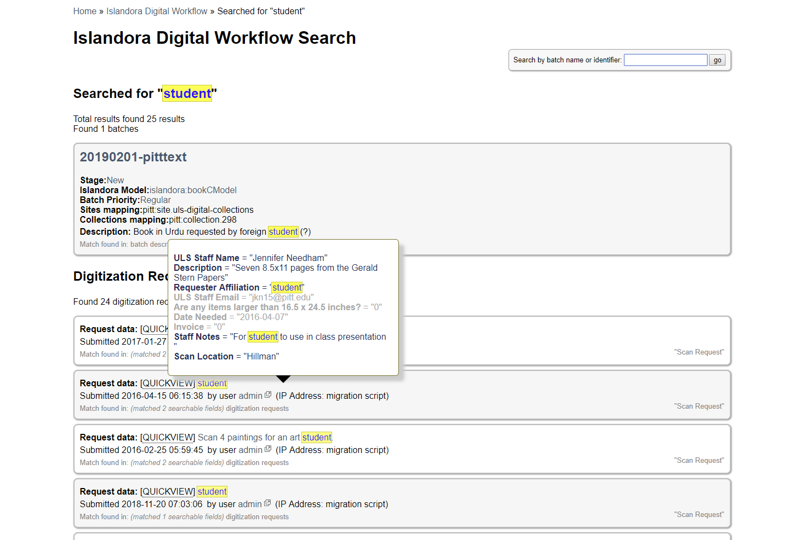This screenshot has height=540, width=811.
Task: Click admin user link on 2018-11-20 request
Action: (x=250, y=504)
